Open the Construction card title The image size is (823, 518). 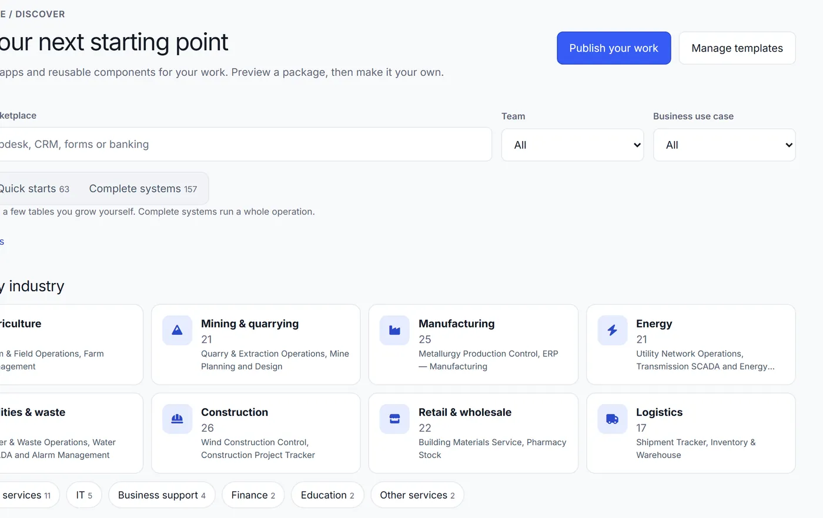coord(235,412)
